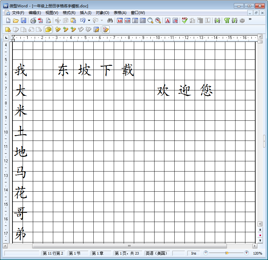Click the horizontal scrollbar right arrow
Viewport: 268px width, 260px height.
pos(255,246)
